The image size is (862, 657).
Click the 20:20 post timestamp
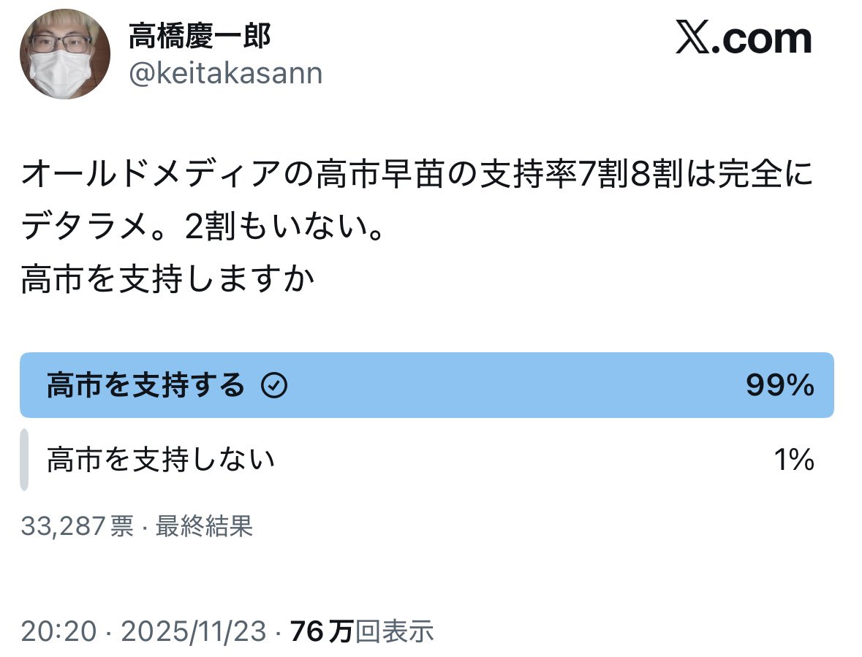pos(58,631)
